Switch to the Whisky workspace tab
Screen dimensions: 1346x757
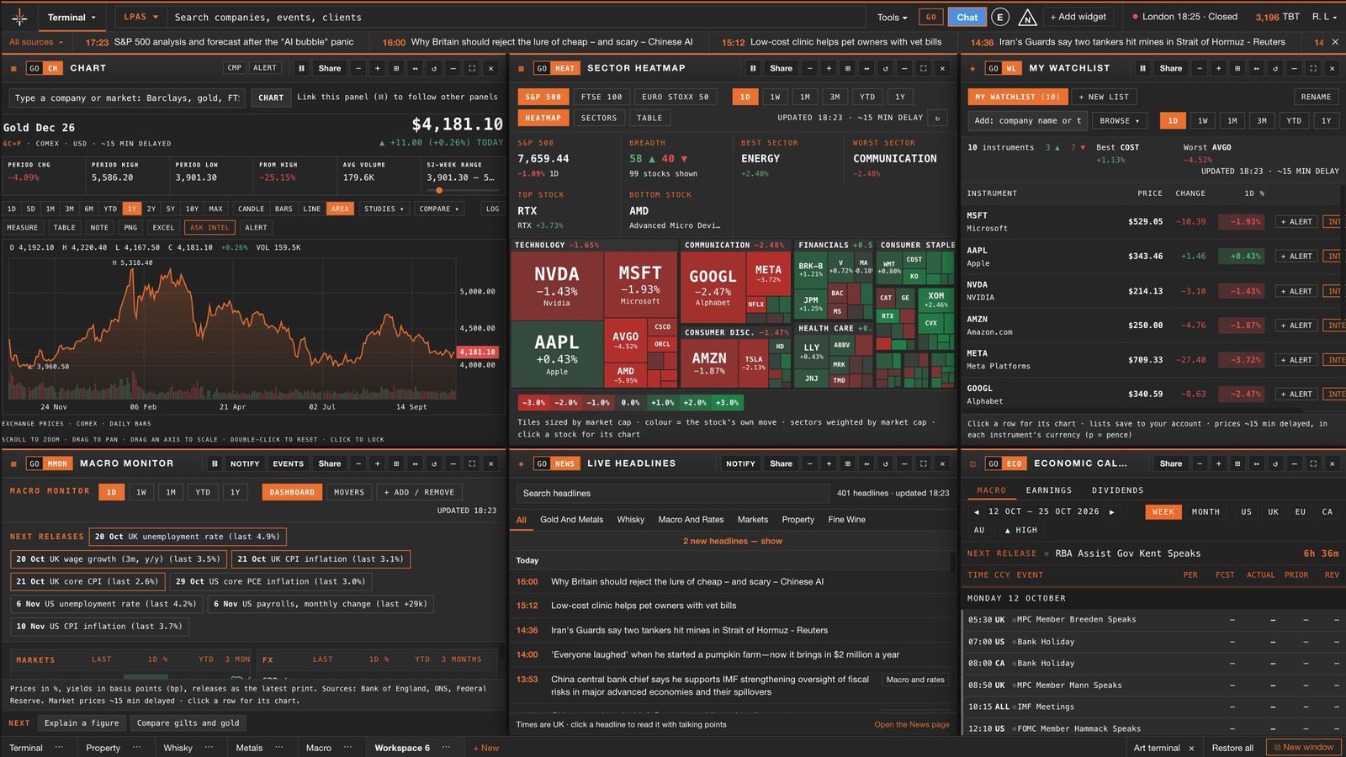pyautogui.click(x=178, y=748)
